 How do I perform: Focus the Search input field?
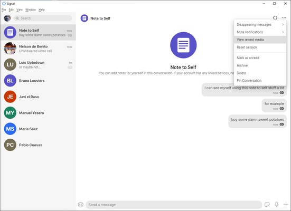43,18
